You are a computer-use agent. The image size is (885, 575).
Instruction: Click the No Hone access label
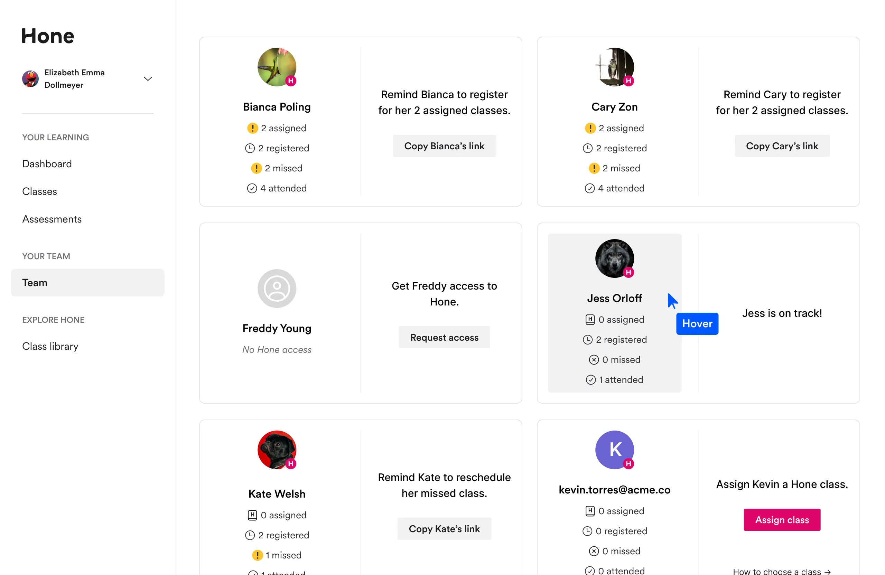coord(277,350)
